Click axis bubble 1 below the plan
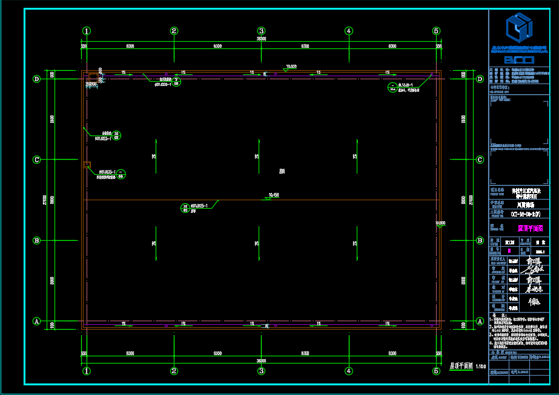 pyautogui.click(x=87, y=371)
